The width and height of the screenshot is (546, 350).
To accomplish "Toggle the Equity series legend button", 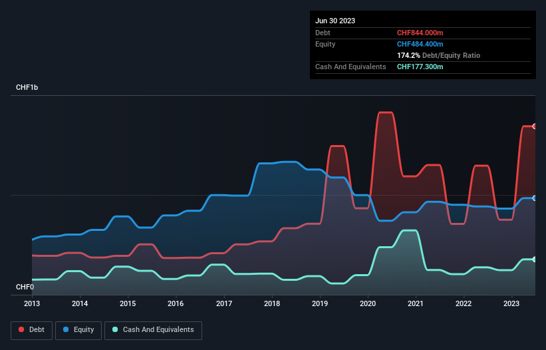I will (78, 330).
